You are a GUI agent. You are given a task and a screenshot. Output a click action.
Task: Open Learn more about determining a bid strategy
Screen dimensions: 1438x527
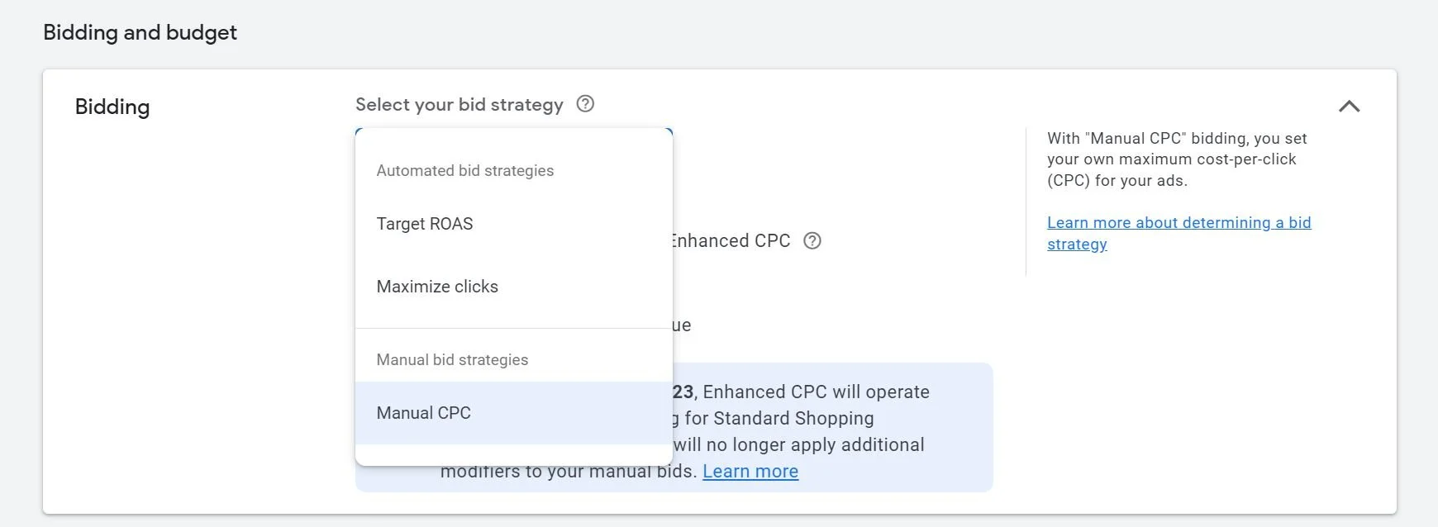point(1178,233)
